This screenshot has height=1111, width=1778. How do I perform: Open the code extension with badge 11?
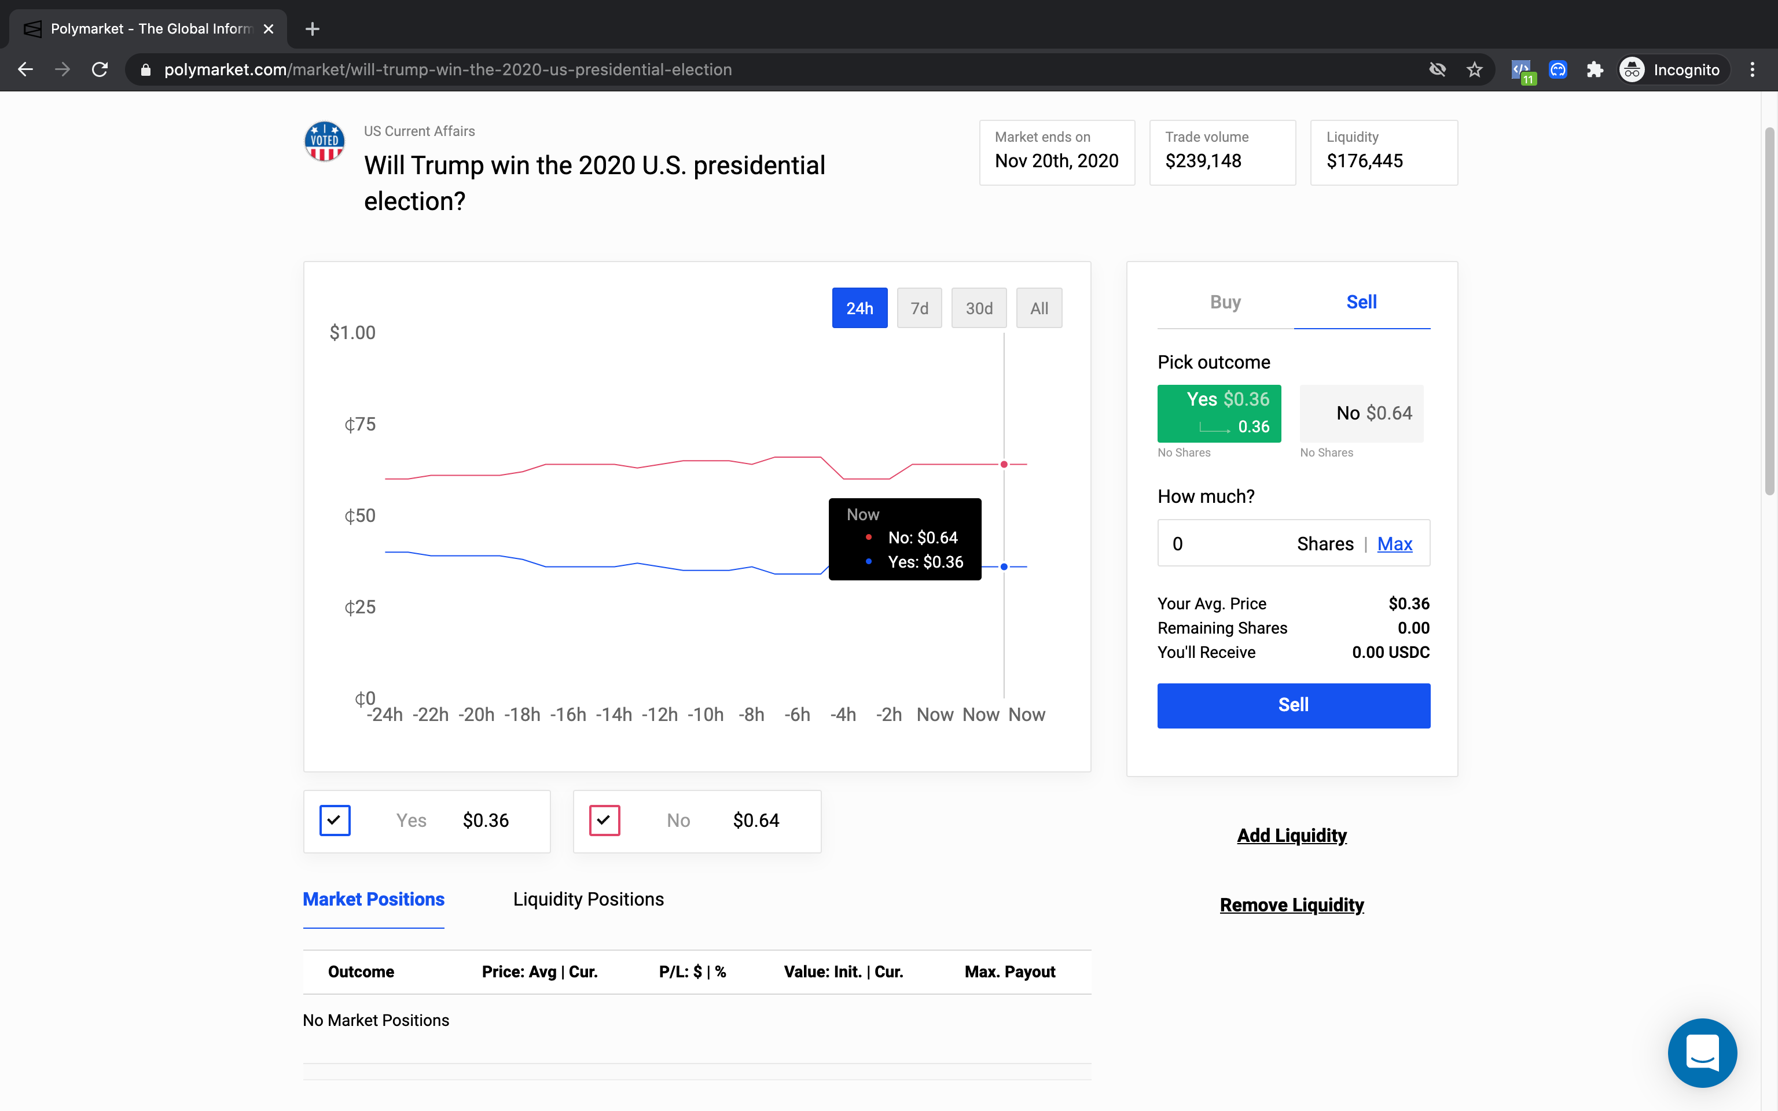(x=1522, y=71)
